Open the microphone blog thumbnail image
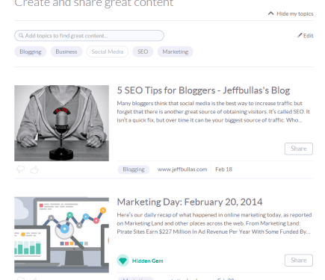 61,123
